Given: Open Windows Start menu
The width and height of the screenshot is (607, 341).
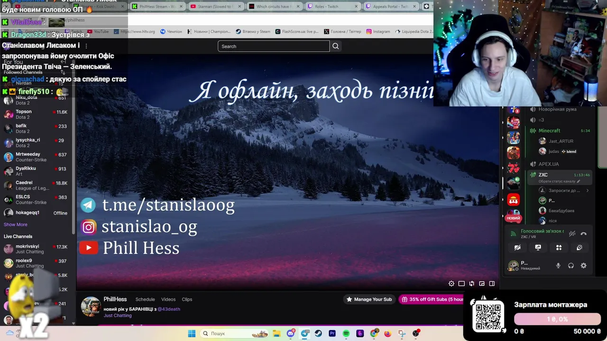Looking at the screenshot, I should (192, 333).
